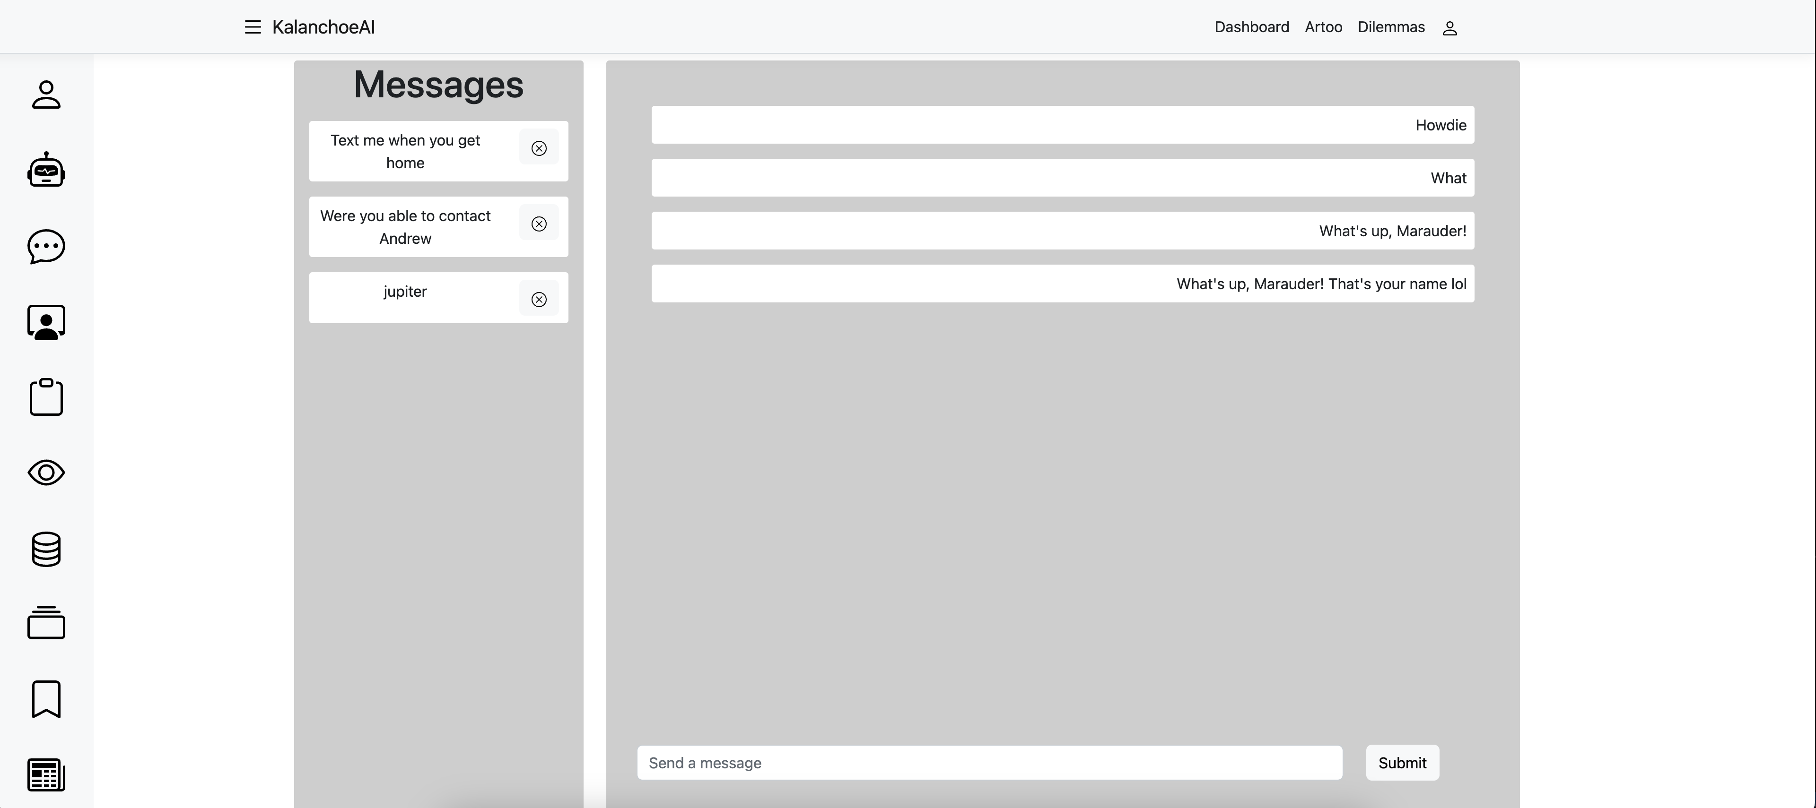Remove the 'Were you able to contact Andrew' thread
The width and height of the screenshot is (1816, 808).
tap(539, 224)
